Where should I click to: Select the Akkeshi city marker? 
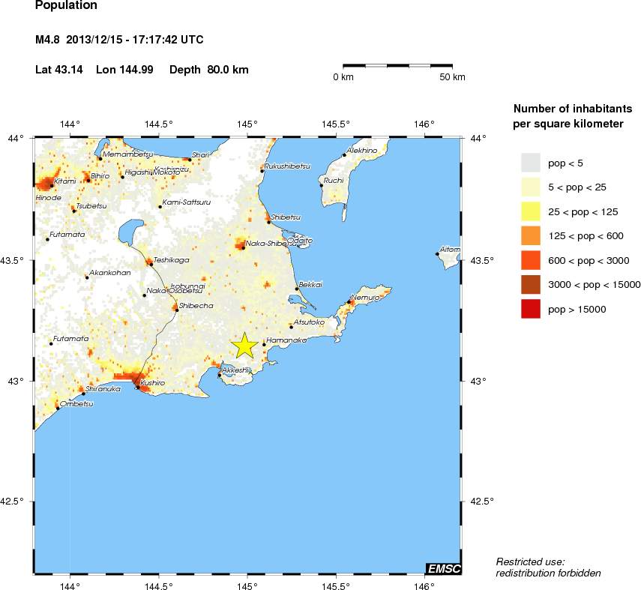(219, 375)
